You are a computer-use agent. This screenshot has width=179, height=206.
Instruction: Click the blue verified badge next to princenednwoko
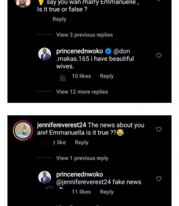click(108, 51)
